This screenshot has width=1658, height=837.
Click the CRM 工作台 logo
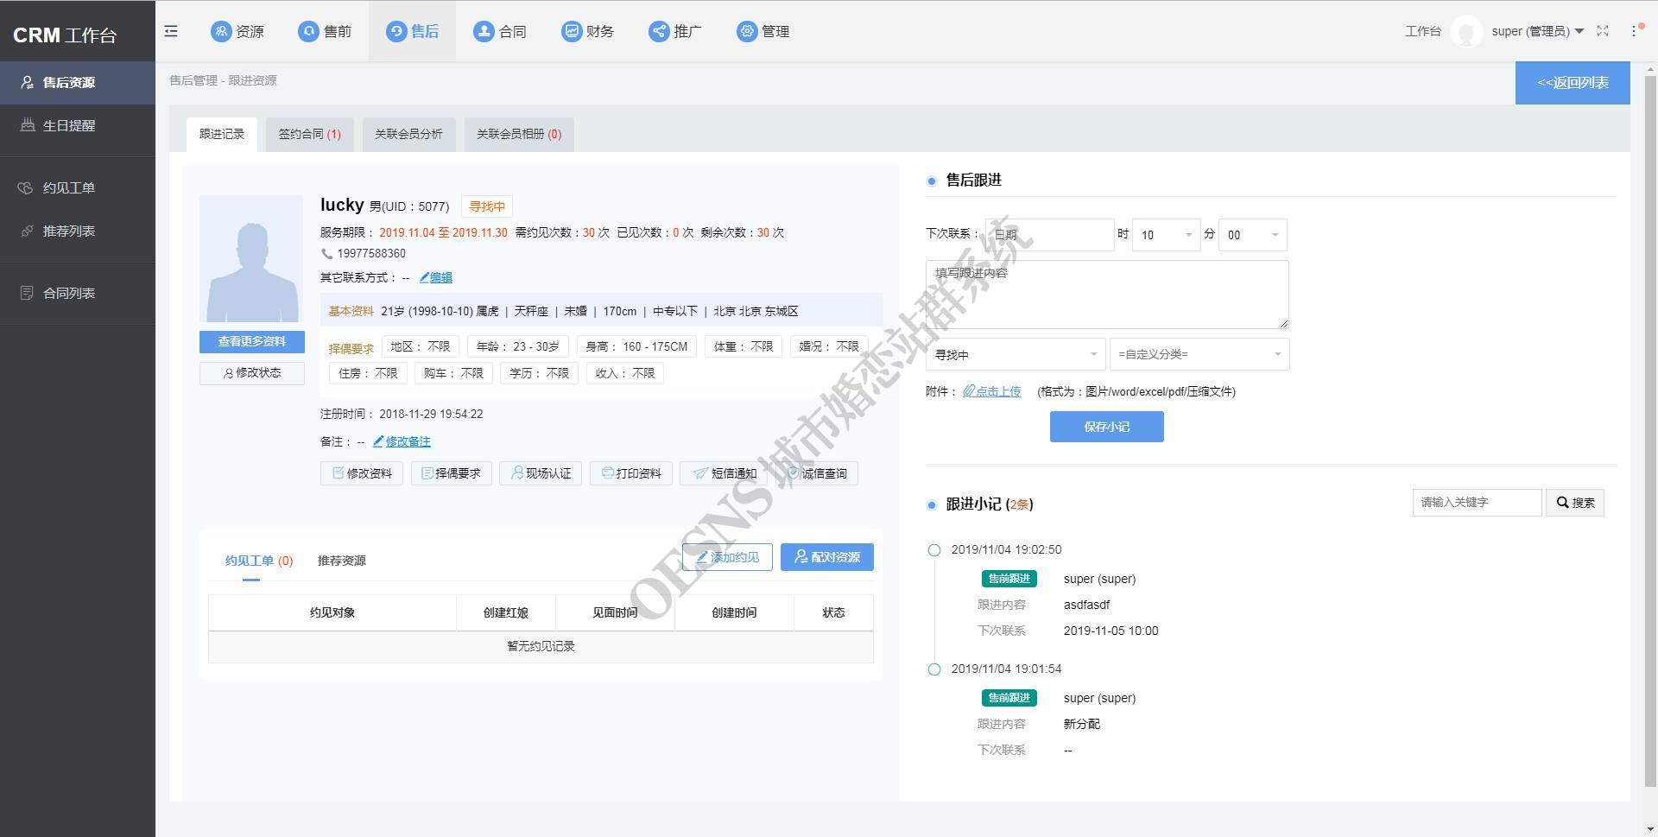click(x=65, y=35)
